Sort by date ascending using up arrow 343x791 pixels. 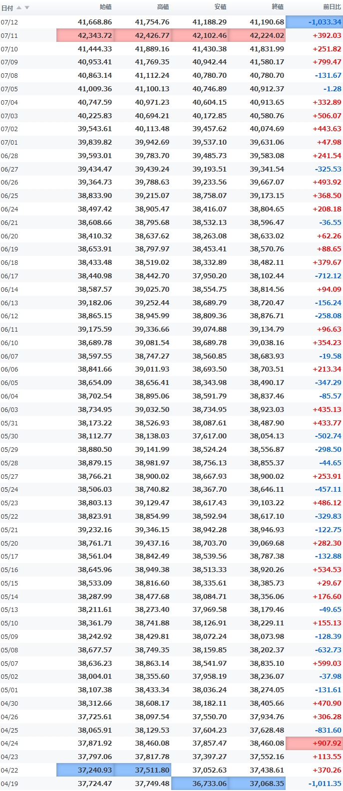[x=19, y=7]
